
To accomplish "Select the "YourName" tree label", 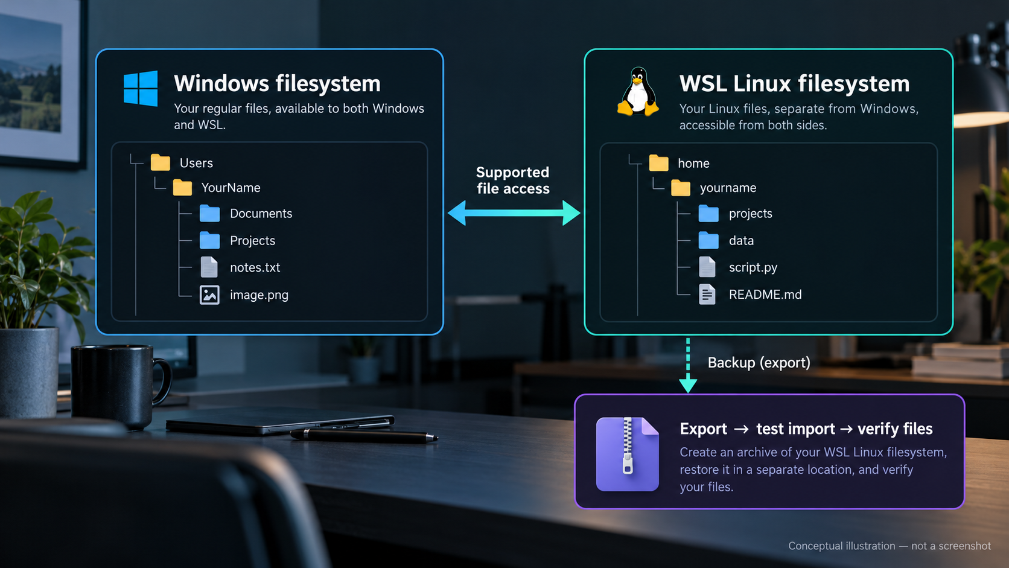I will pos(231,188).
